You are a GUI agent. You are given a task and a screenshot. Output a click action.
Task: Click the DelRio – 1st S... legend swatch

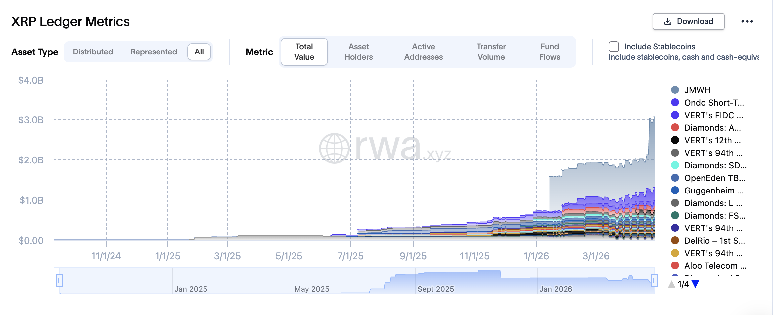tap(675, 241)
